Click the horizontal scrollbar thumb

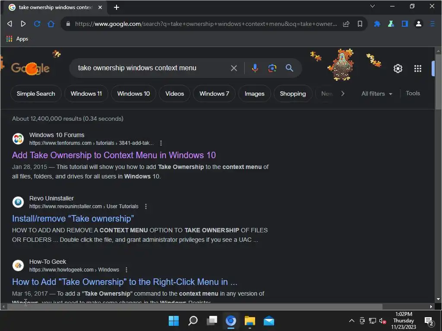click(x=195, y=306)
